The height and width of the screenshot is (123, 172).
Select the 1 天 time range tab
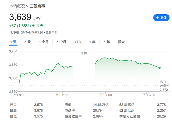click(13, 42)
